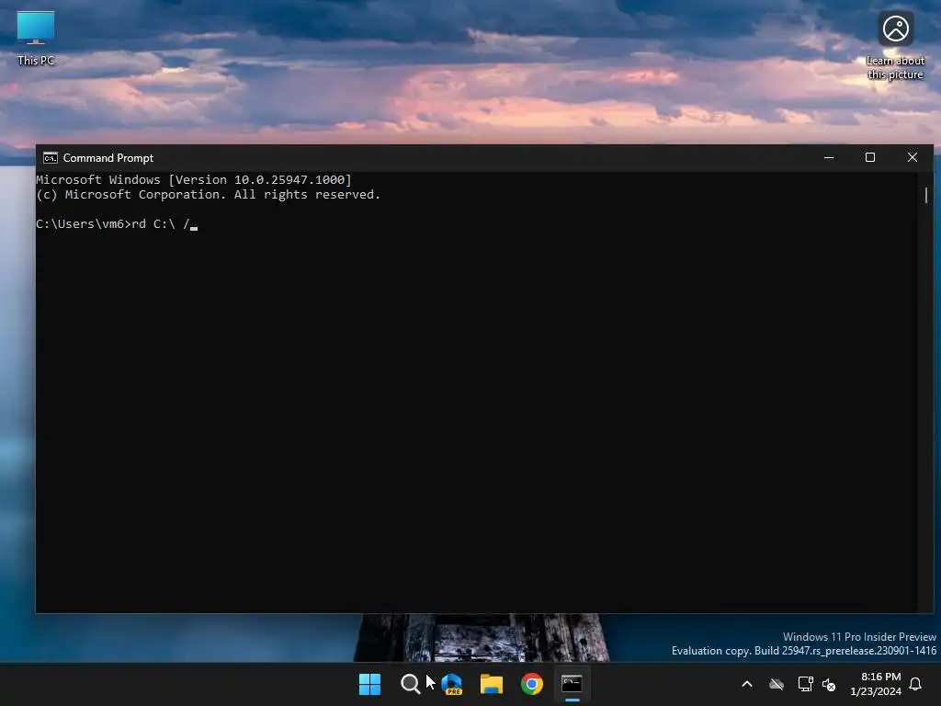Close the Command Prompt window
Image resolution: width=941 pixels, height=706 pixels.
(x=913, y=157)
